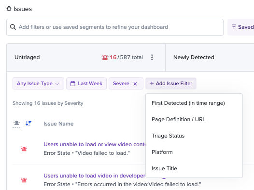Click the red siren icon beside 16

(105, 57)
